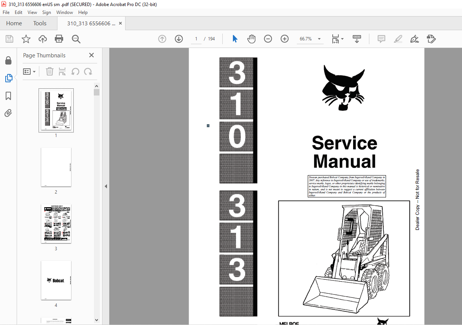Select page 4 Bobcat thumbnail
The width and height of the screenshot is (462, 325).
point(56,280)
